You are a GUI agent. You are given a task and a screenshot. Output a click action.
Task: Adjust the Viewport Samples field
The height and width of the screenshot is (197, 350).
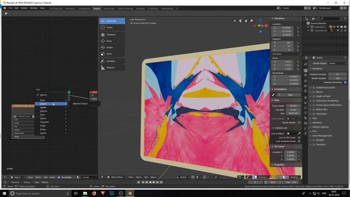pos(337,74)
